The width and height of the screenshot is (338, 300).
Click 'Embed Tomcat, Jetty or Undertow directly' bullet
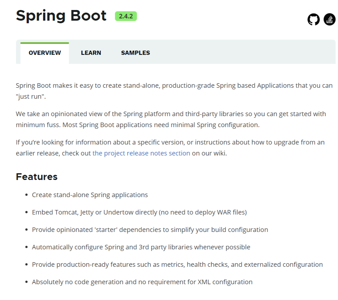[x=139, y=212]
